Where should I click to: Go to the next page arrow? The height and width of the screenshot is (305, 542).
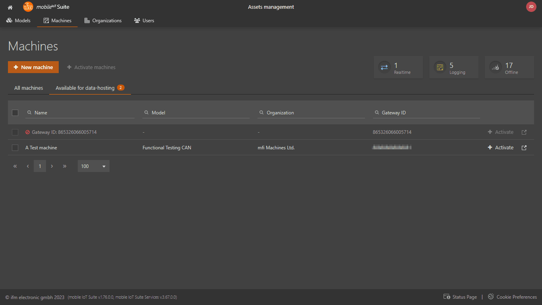click(x=52, y=166)
